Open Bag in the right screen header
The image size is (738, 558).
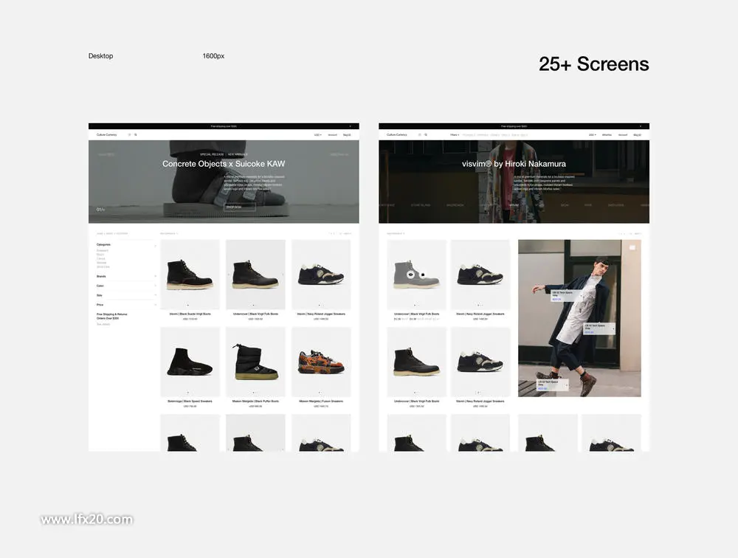(637, 134)
